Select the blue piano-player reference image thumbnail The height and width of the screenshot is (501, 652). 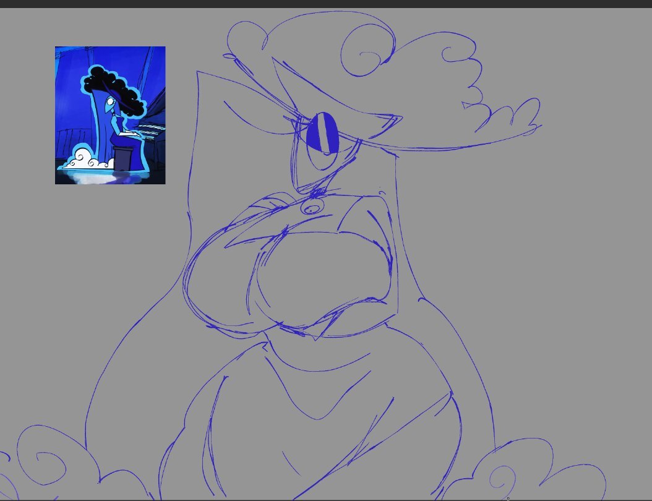click(110, 115)
